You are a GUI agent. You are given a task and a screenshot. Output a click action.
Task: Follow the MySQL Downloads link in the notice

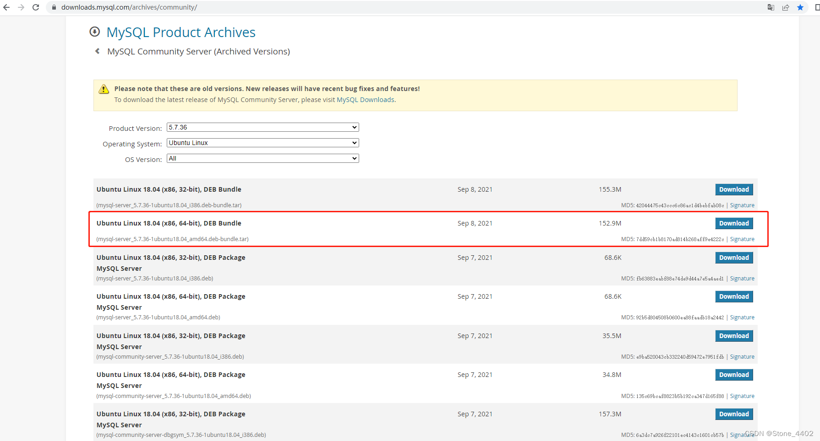tap(366, 100)
